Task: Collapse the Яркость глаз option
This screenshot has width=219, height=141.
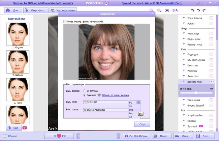Action: (184, 81)
